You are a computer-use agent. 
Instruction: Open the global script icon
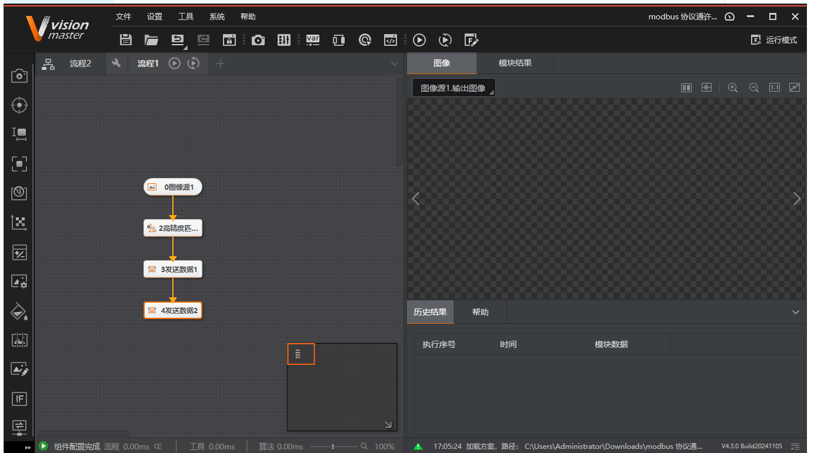coord(391,40)
